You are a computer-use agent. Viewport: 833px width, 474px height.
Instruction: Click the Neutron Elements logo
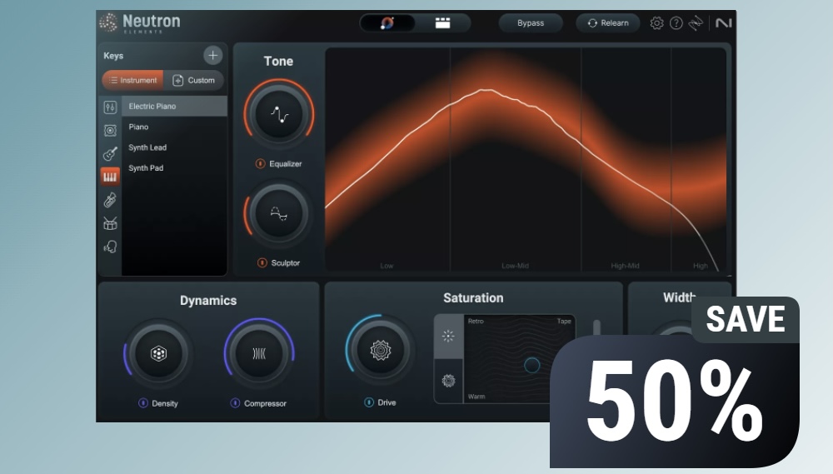[140, 22]
